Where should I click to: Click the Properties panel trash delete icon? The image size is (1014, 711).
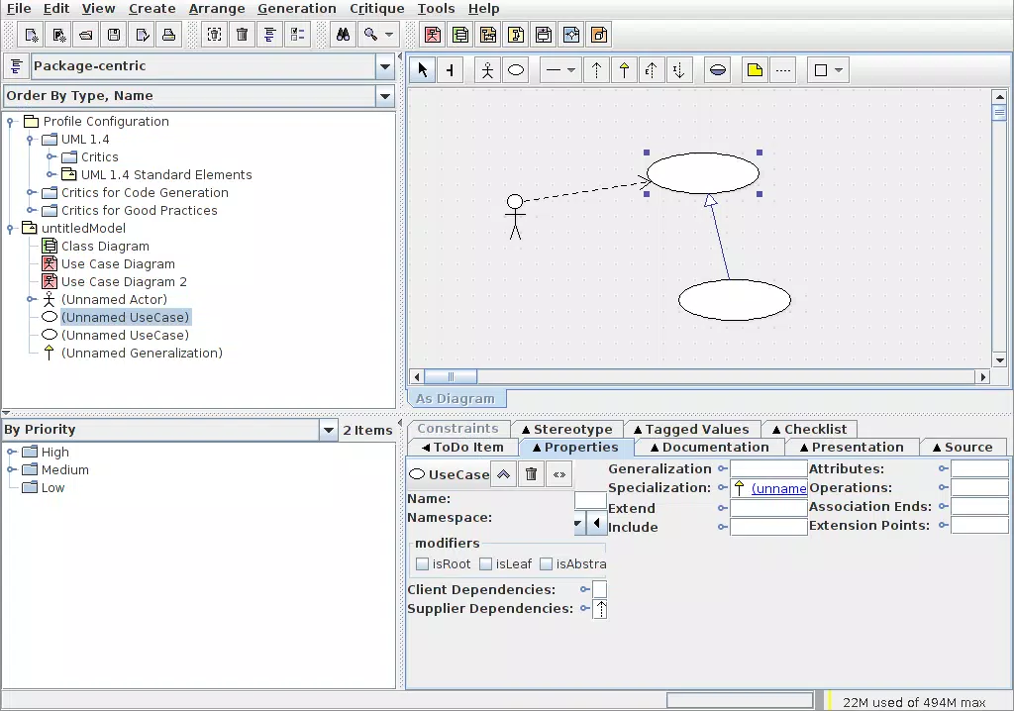tap(531, 474)
